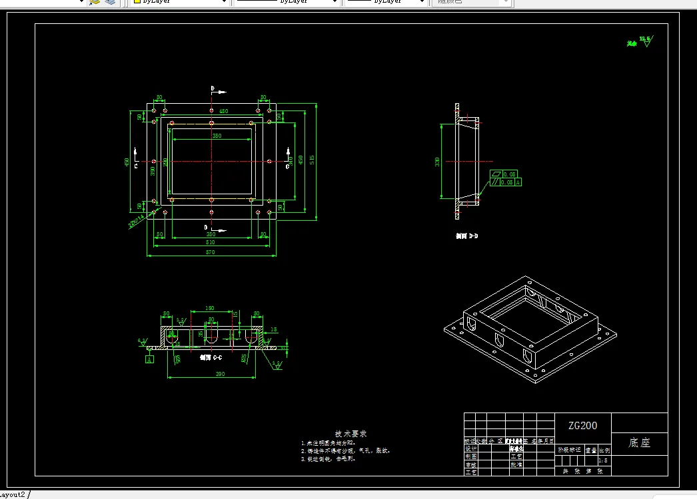Click the isometric 3D base model view
The image size is (697, 499).
coord(530,329)
